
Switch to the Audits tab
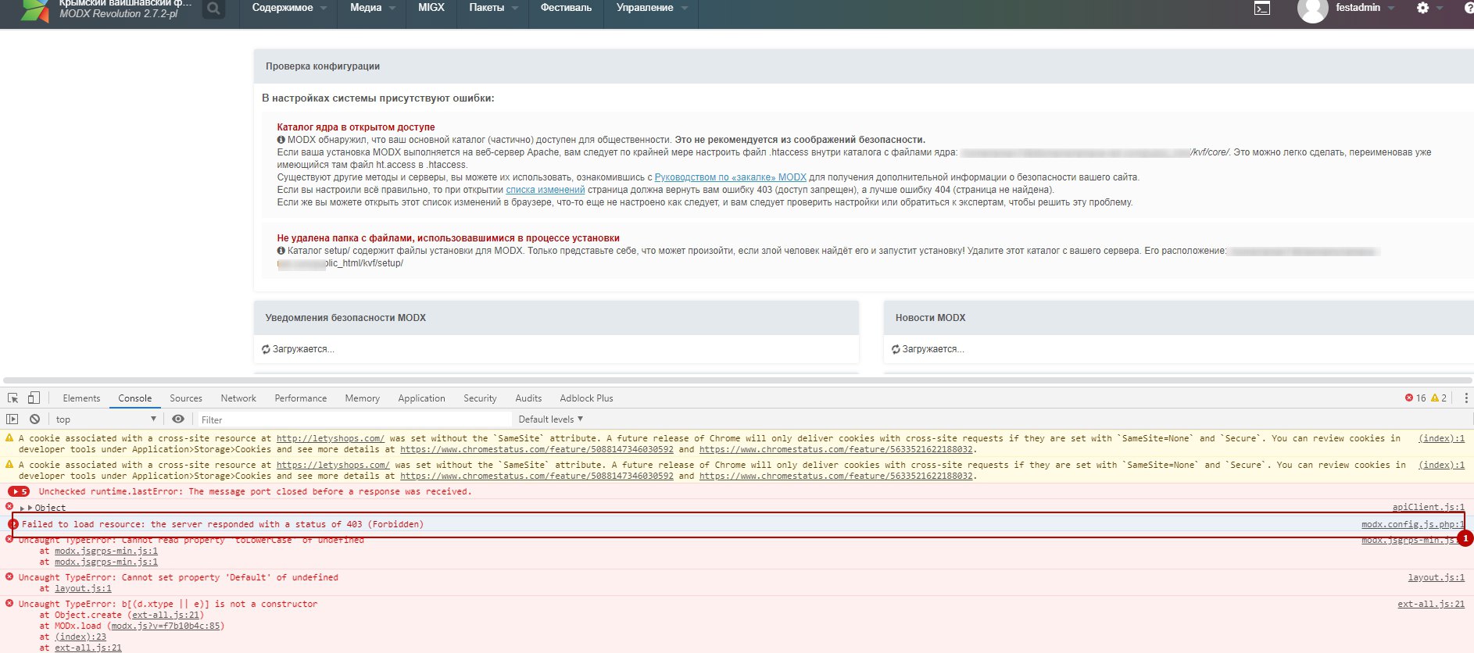[528, 398]
